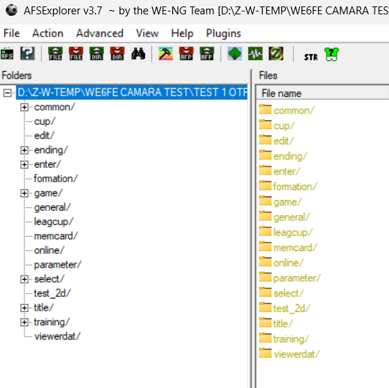The width and height of the screenshot is (389, 388).
Task: Click the green shirt kit icon
Action: coord(332,54)
